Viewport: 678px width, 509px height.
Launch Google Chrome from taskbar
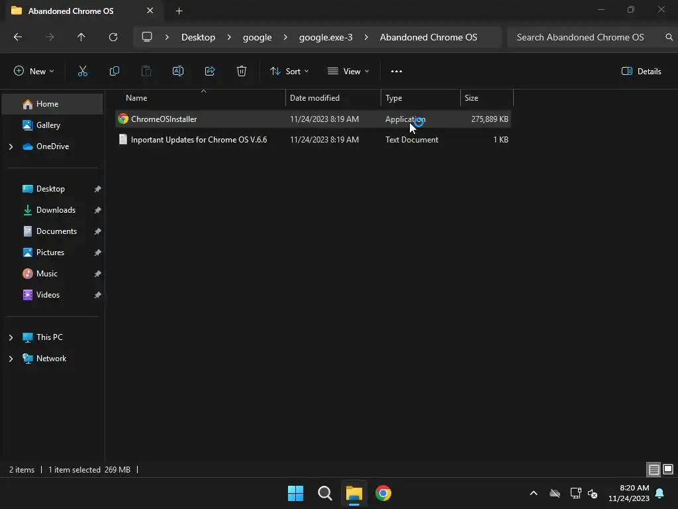click(x=383, y=493)
